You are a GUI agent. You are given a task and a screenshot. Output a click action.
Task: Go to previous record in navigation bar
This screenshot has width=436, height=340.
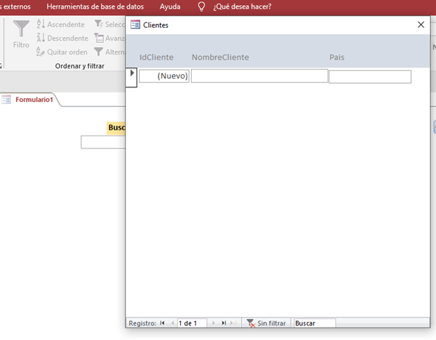click(172, 323)
